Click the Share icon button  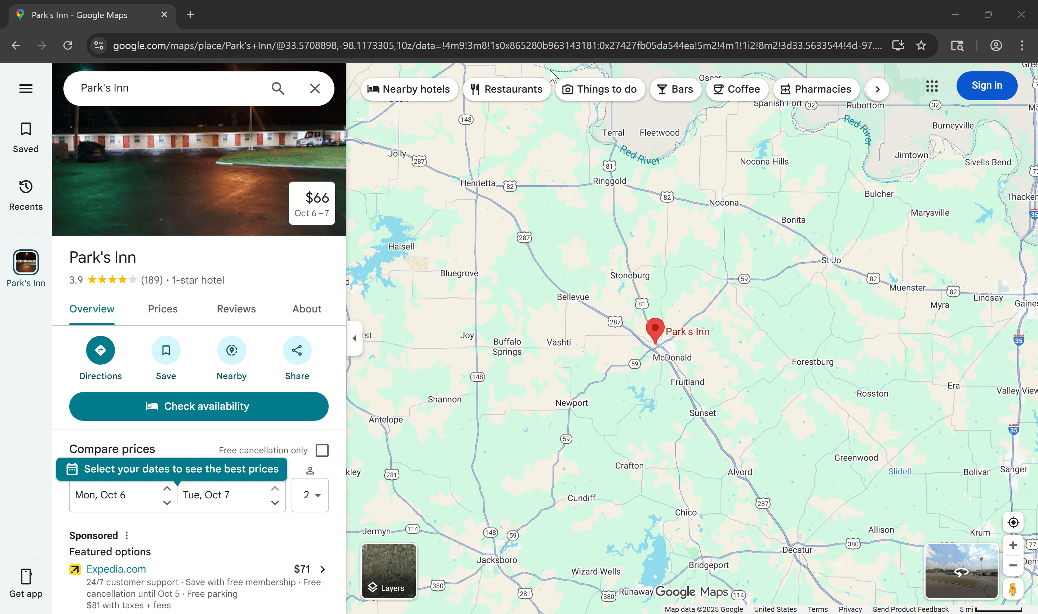click(297, 350)
